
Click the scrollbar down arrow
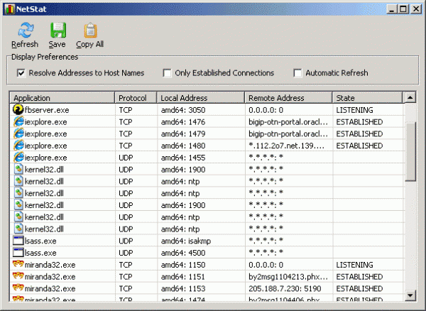(x=410, y=295)
